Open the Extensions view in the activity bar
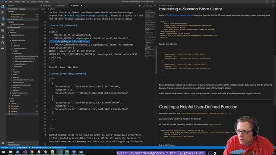Viewport: 276px width, 155px height. [3, 30]
